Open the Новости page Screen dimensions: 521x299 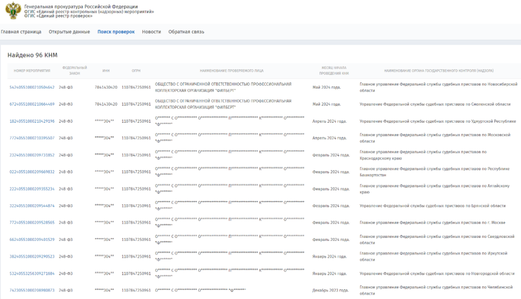click(x=151, y=32)
